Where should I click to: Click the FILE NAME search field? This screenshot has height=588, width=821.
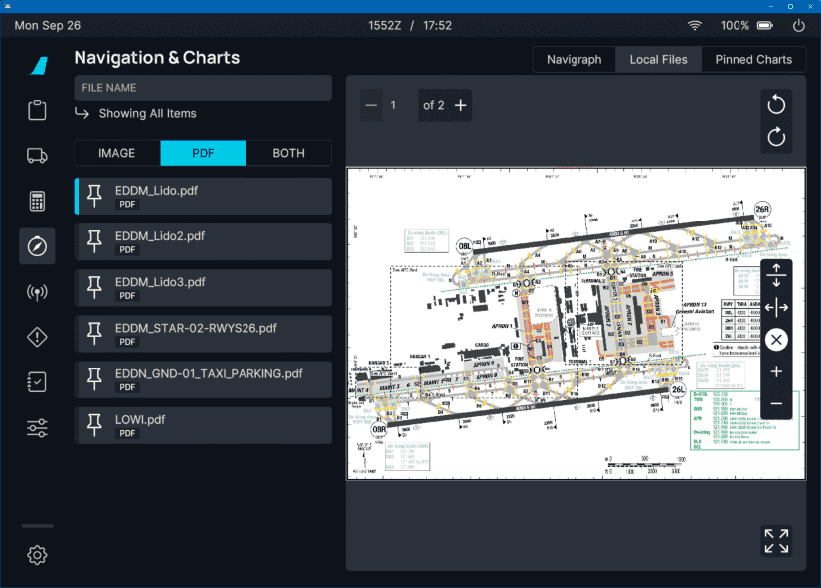point(203,88)
